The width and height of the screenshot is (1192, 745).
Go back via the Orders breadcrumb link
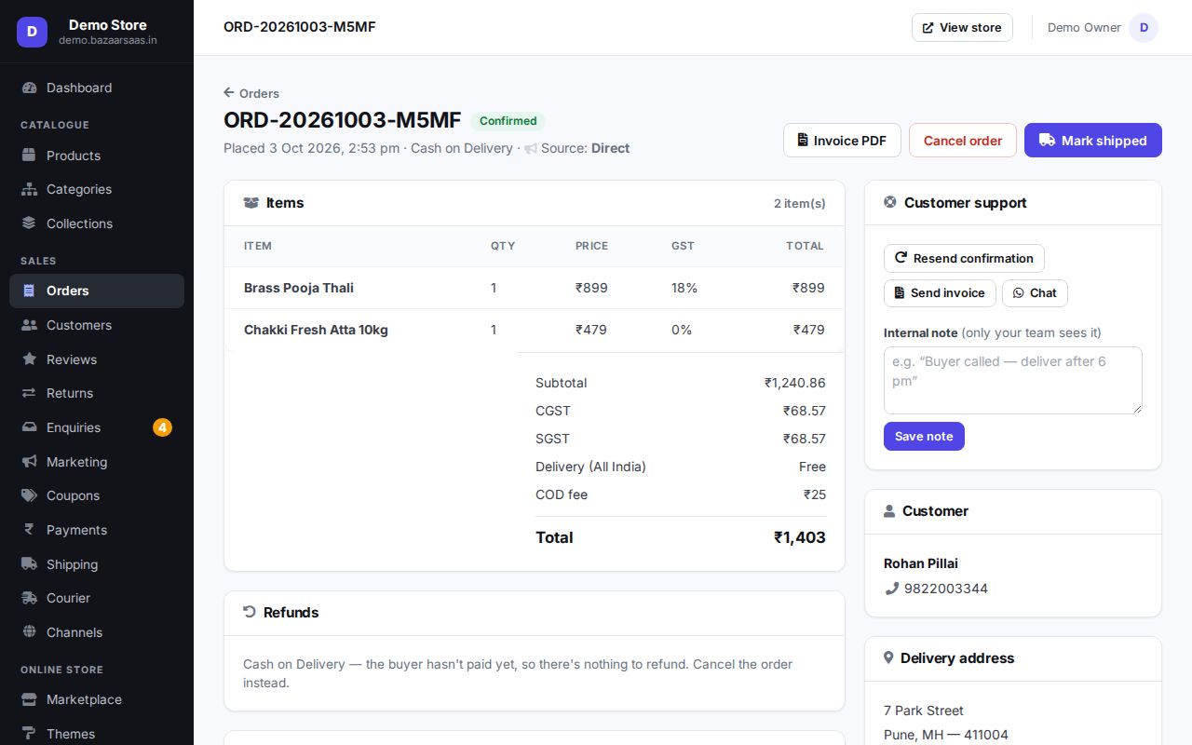click(251, 93)
